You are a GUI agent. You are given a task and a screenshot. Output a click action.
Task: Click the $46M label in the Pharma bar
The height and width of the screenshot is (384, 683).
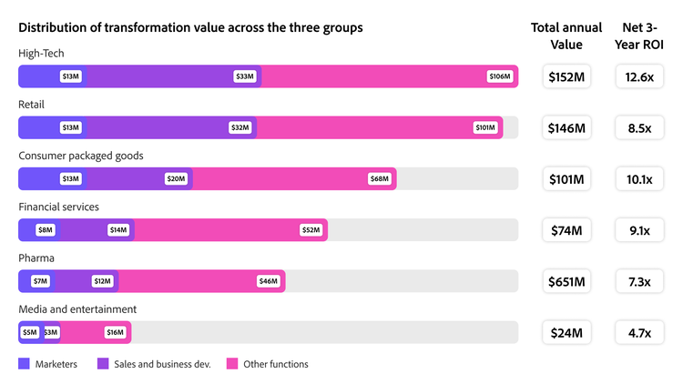[x=269, y=281]
